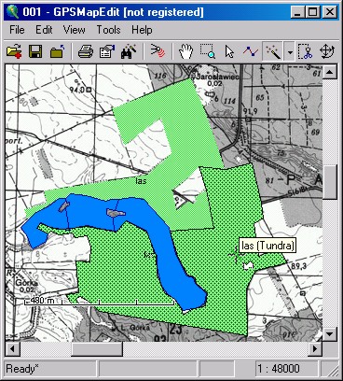The height and width of the screenshot is (381, 343).
Task: Click the window resize grip in status bar
Action: (333, 370)
